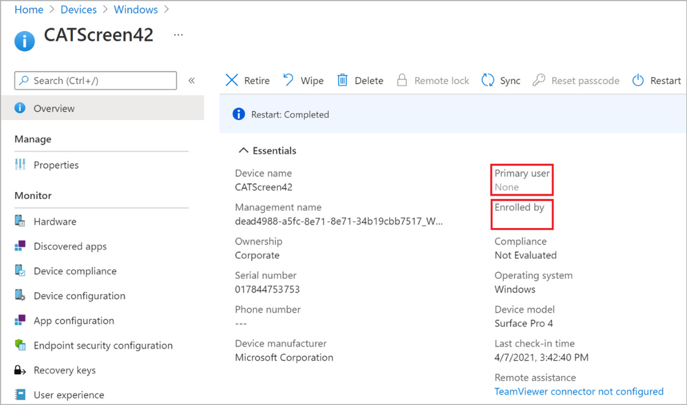Image resolution: width=687 pixels, height=405 pixels.
Task: Click the Retire X icon
Action: pyautogui.click(x=232, y=80)
